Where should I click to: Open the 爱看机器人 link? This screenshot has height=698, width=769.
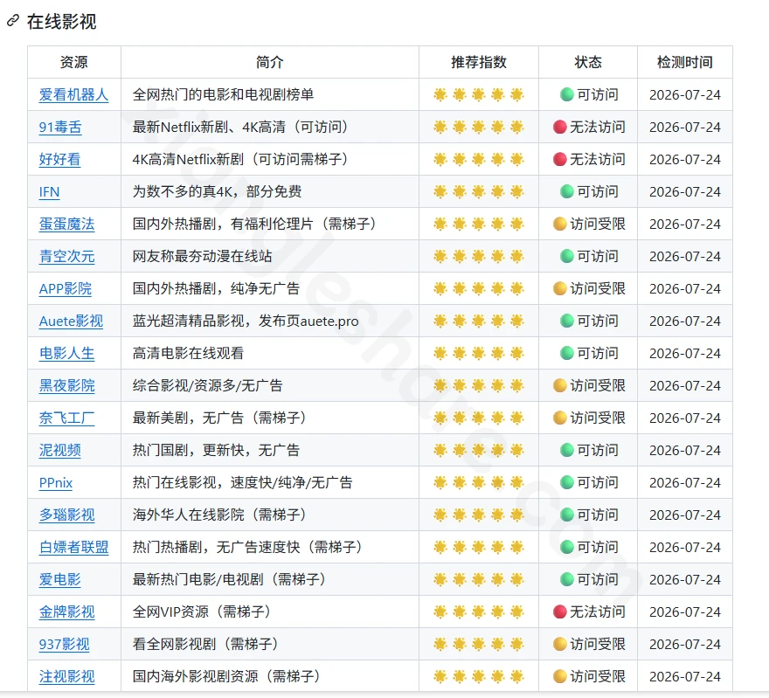coord(73,94)
